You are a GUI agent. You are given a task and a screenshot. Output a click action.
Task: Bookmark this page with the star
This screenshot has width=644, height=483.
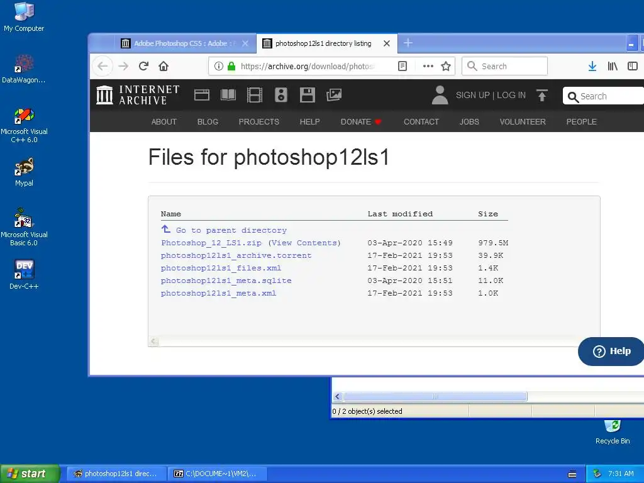(446, 66)
